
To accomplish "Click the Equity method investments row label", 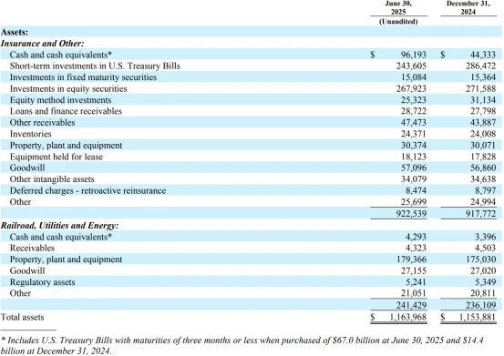I will [60, 100].
